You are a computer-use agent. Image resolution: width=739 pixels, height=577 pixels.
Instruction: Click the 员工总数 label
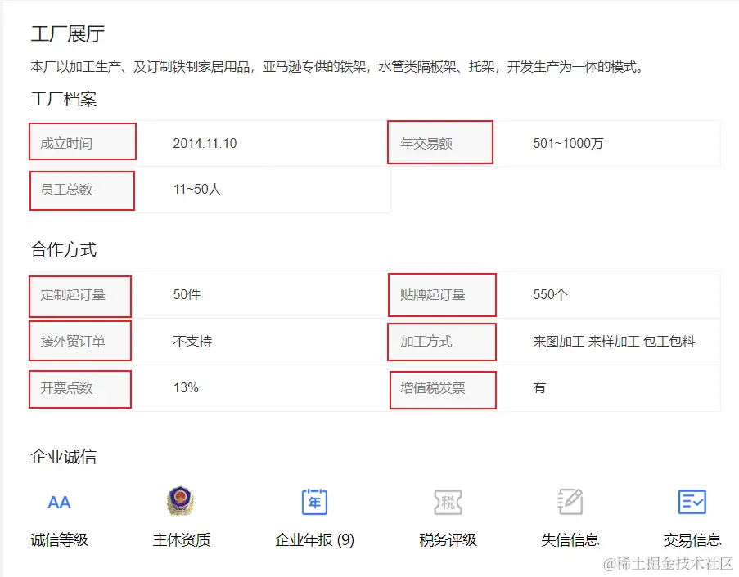tap(82, 190)
